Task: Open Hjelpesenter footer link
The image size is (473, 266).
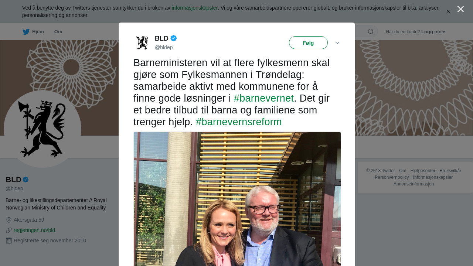Action: [423, 171]
